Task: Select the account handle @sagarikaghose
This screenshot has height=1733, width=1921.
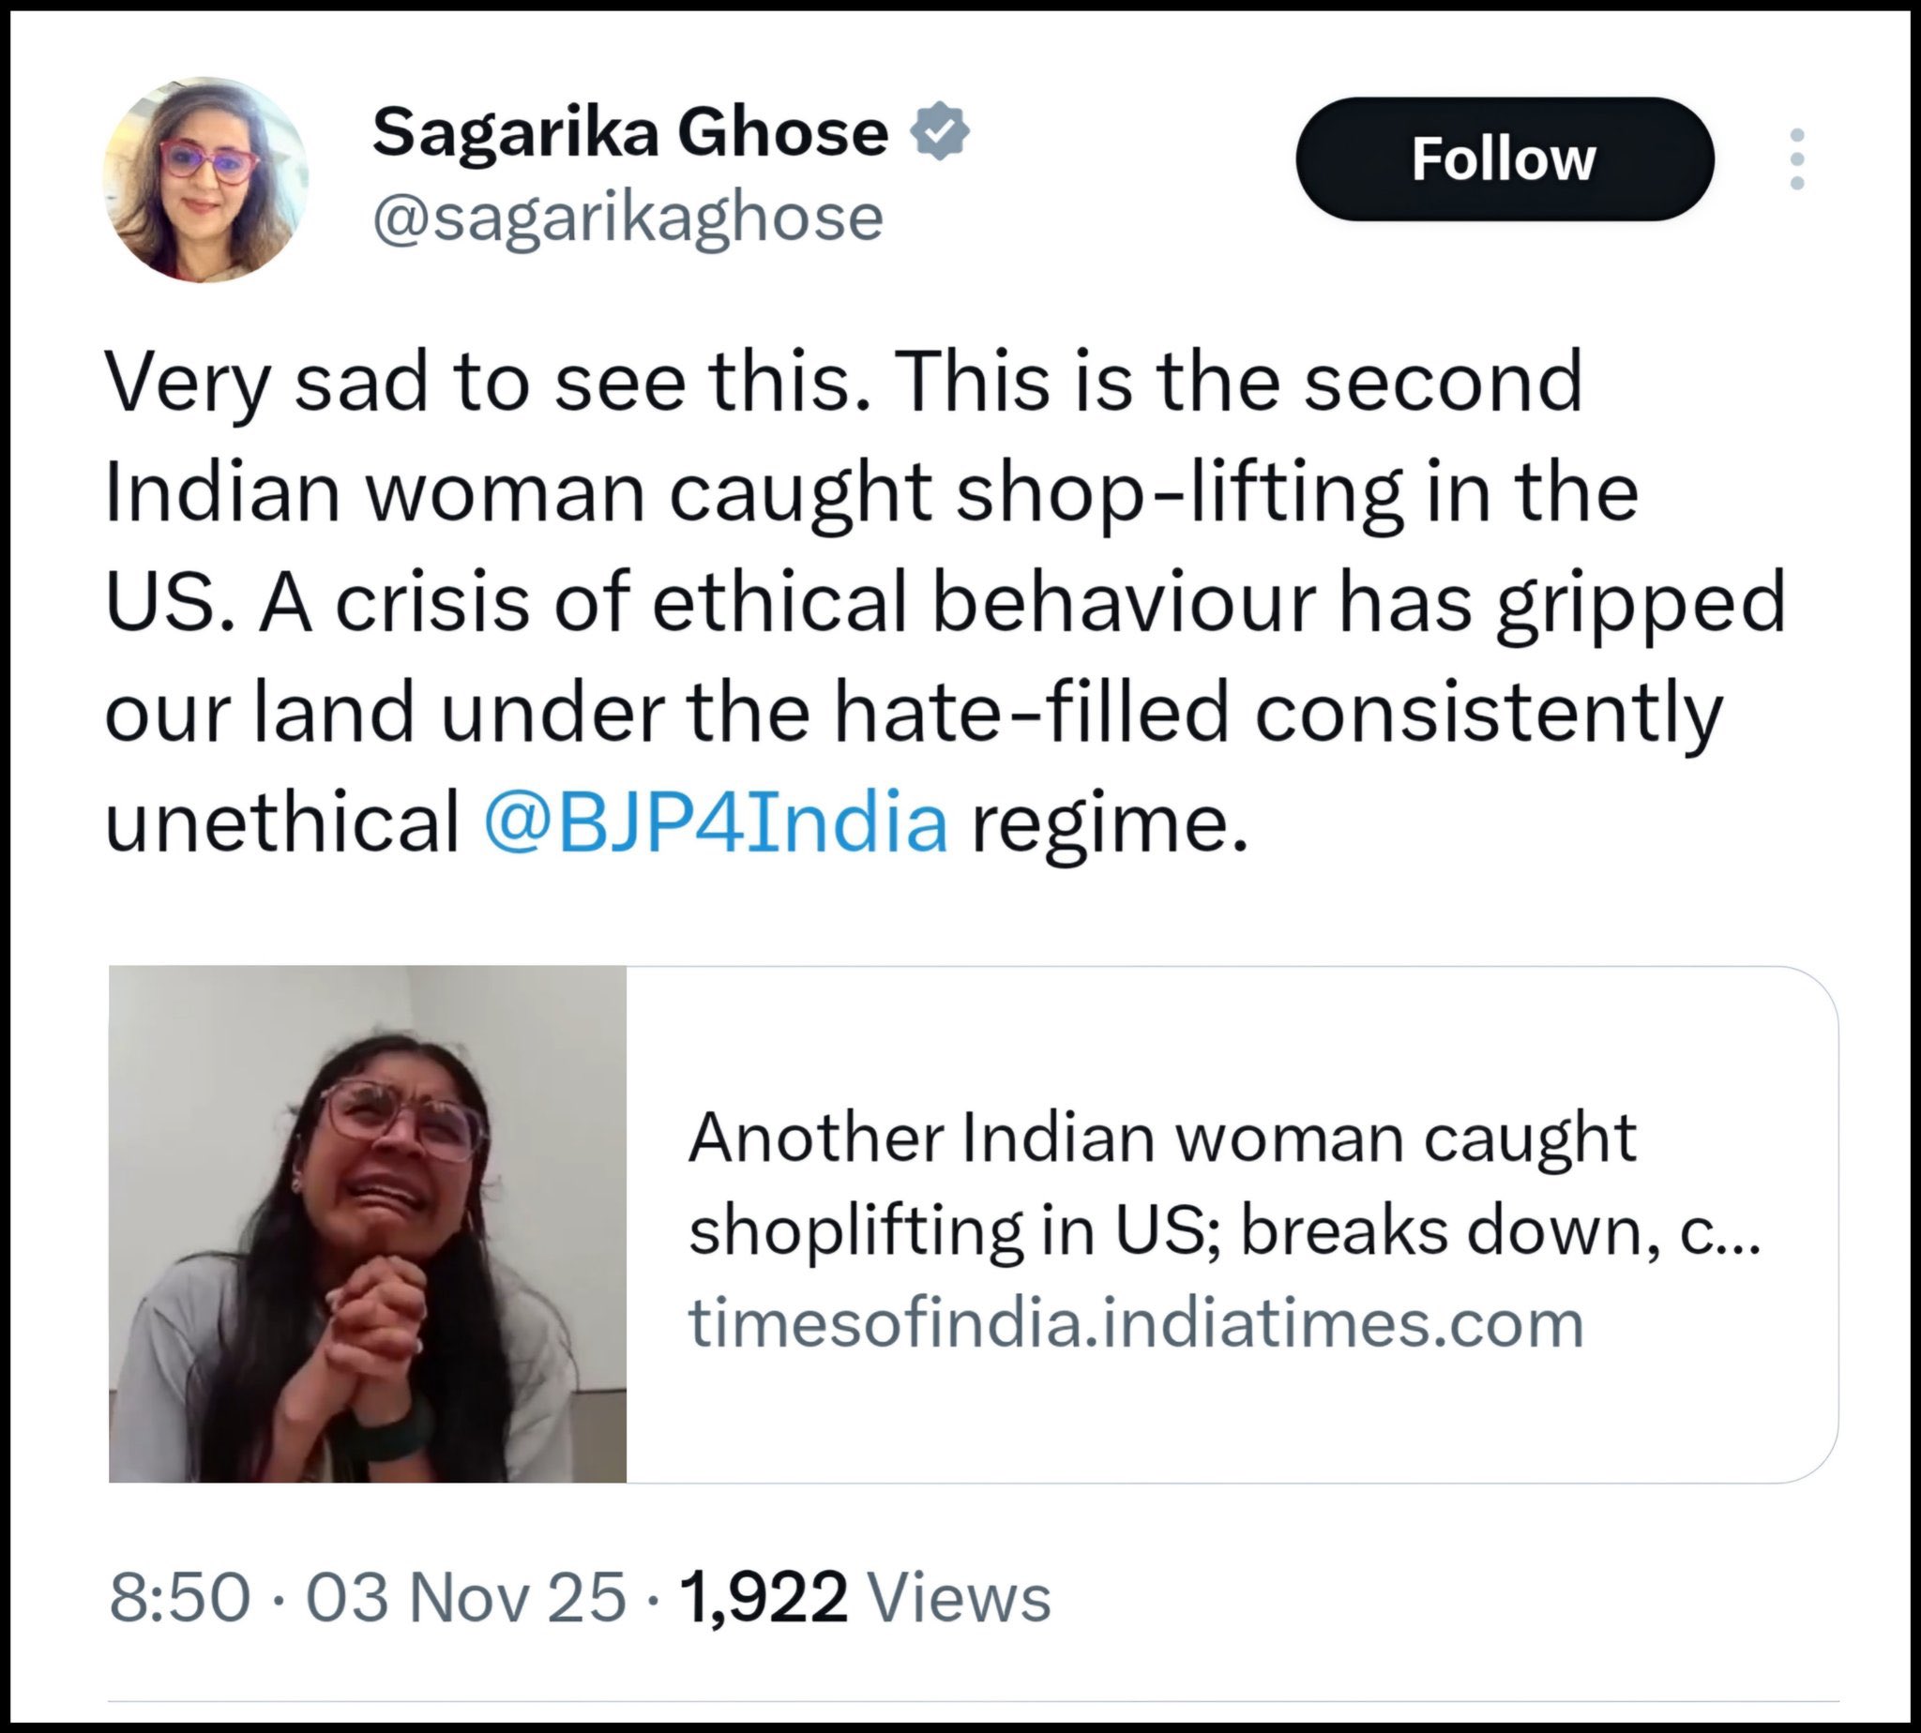Action: [x=628, y=219]
